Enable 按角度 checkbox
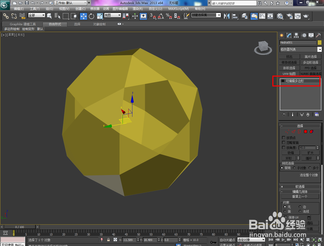 [283, 147]
